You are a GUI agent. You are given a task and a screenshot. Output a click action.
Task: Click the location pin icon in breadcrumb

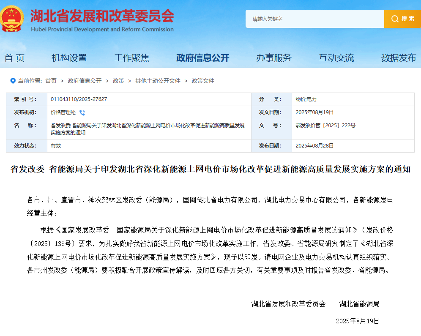(x=13, y=81)
